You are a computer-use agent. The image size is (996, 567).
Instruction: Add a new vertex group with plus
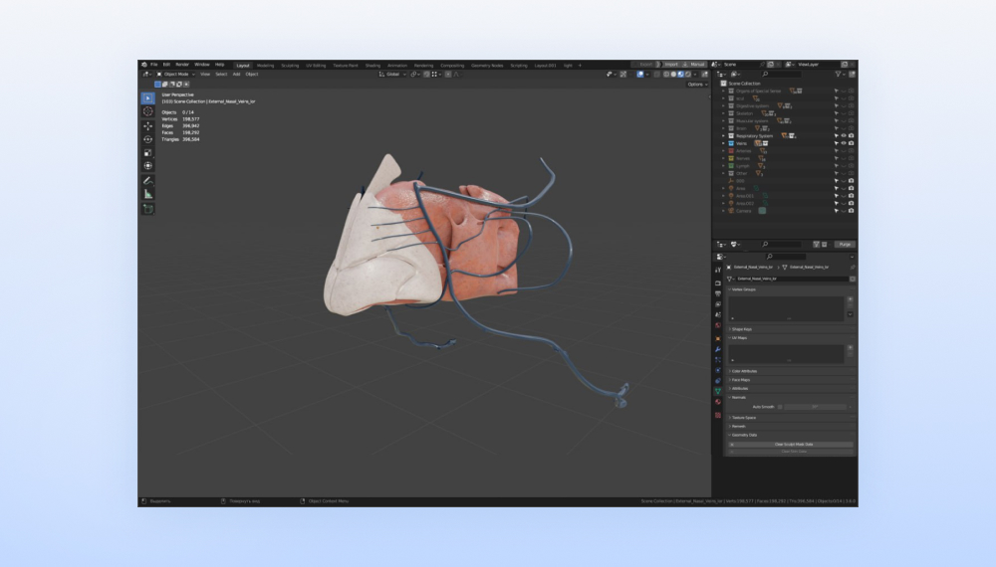(850, 299)
